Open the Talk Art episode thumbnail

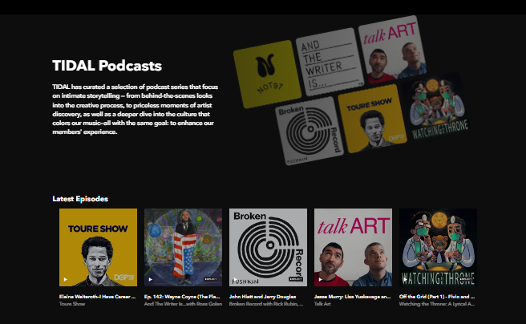point(353,247)
